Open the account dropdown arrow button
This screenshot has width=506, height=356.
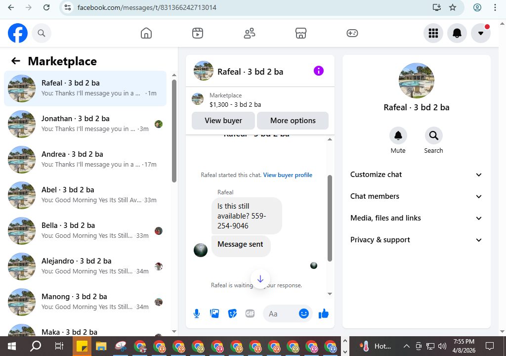click(480, 33)
